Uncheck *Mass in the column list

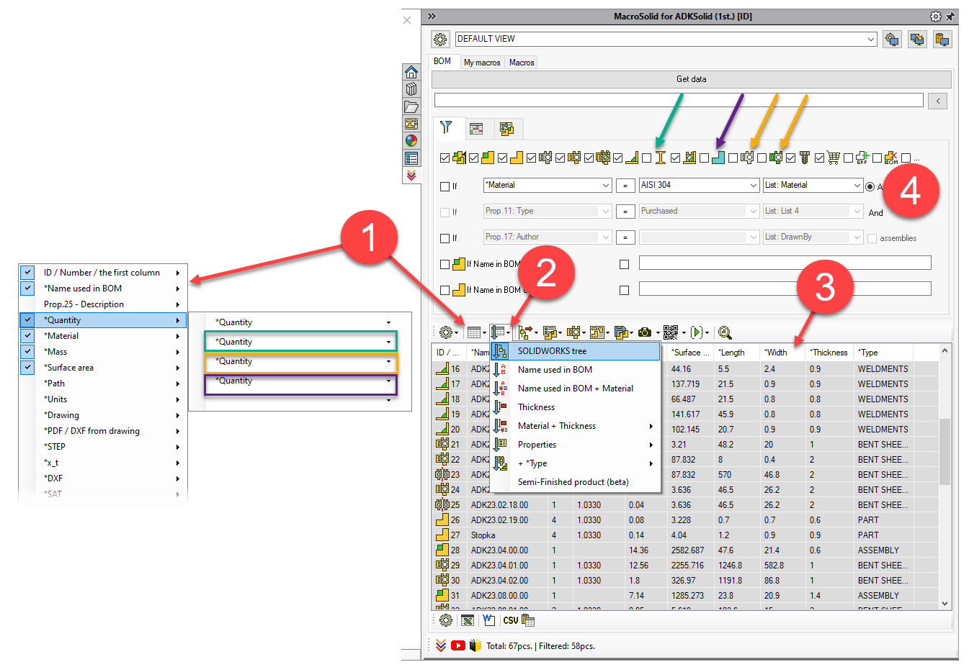click(27, 352)
